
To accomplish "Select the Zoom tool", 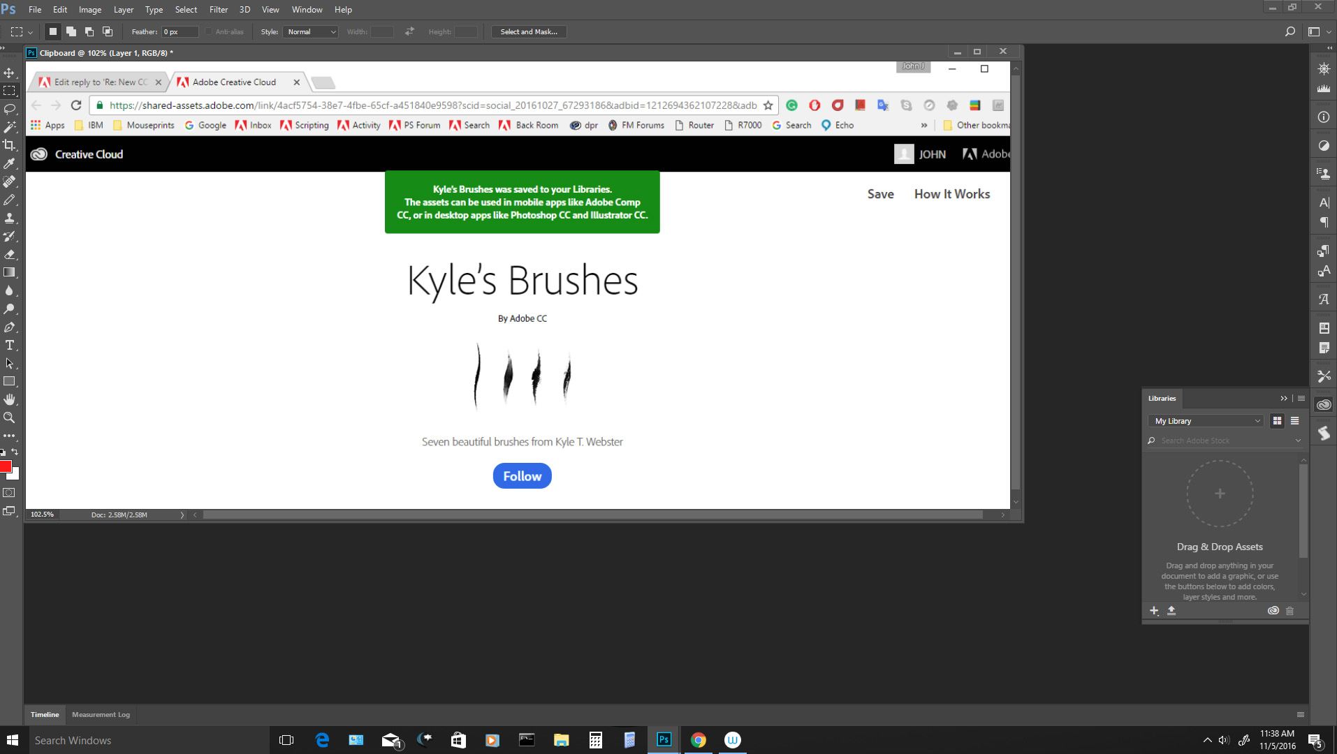I will click(x=9, y=417).
